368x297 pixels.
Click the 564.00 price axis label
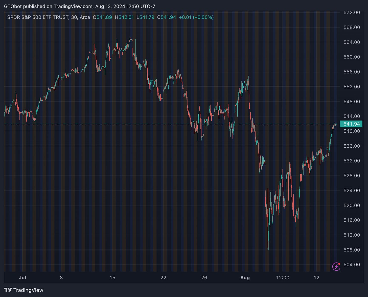(x=352, y=42)
